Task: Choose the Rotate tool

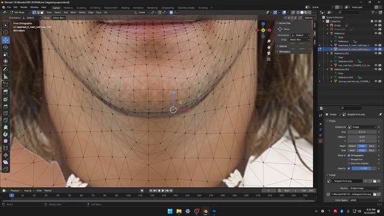Action: click(5, 47)
